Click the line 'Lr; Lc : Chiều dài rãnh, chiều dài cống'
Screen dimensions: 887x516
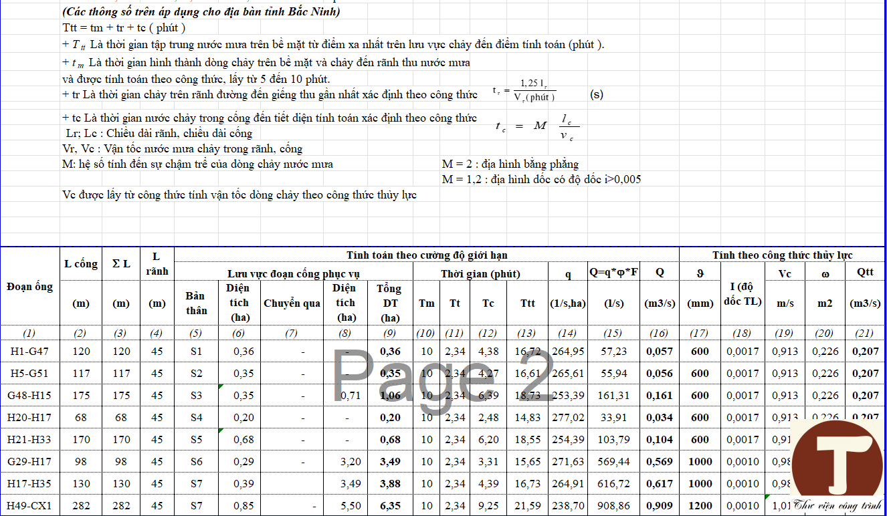click(x=159, y=133)
